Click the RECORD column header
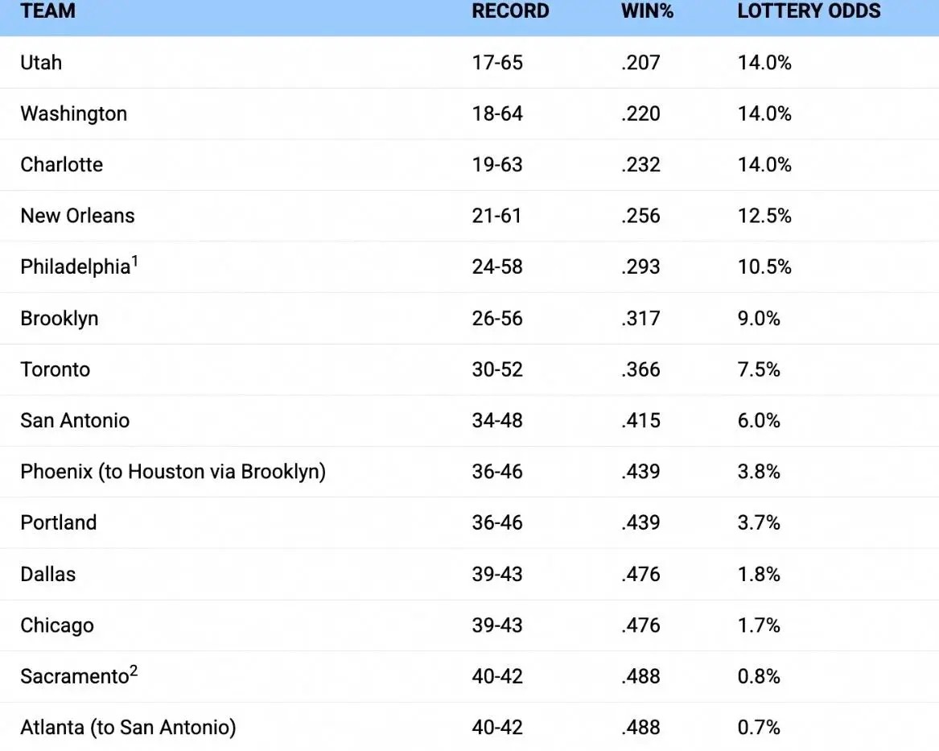 click(x=510, y=10)
